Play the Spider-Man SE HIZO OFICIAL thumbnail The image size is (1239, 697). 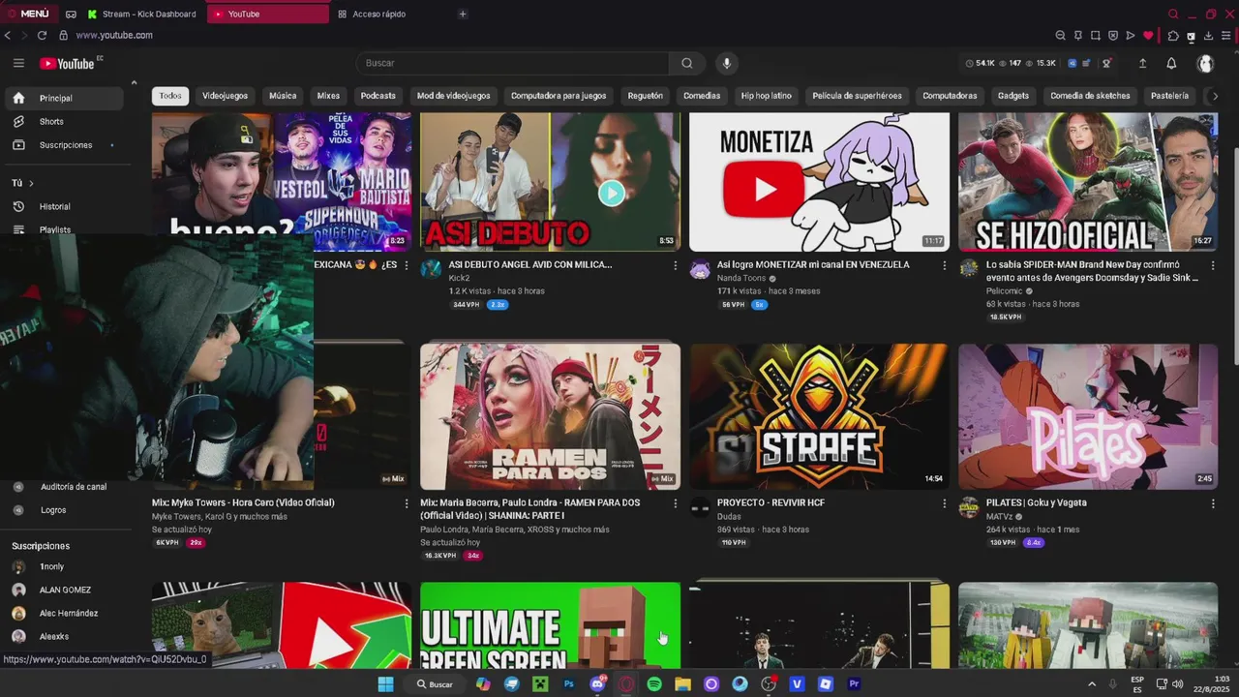click(x=1088, y=182)
